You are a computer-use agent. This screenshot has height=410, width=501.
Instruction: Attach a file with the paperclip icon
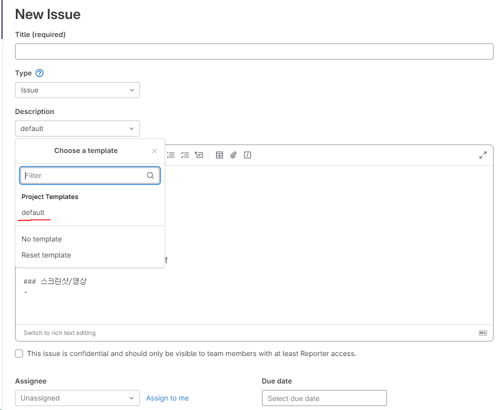(x=233, y=155)
